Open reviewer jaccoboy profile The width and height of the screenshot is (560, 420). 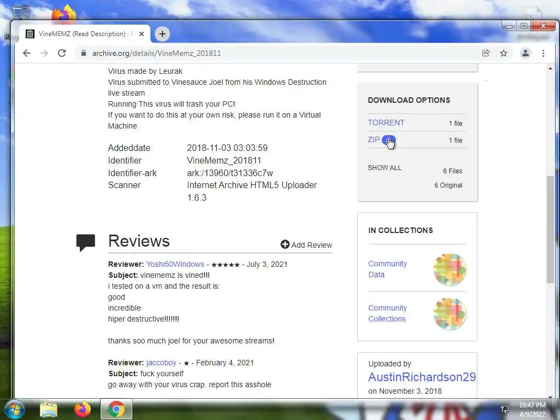[x=161, y=363]
